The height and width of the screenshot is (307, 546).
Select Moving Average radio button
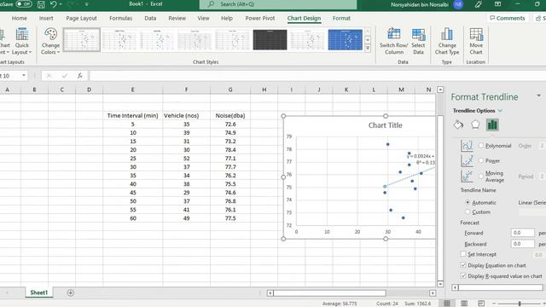pyautogui.click(x=481, y=177)
